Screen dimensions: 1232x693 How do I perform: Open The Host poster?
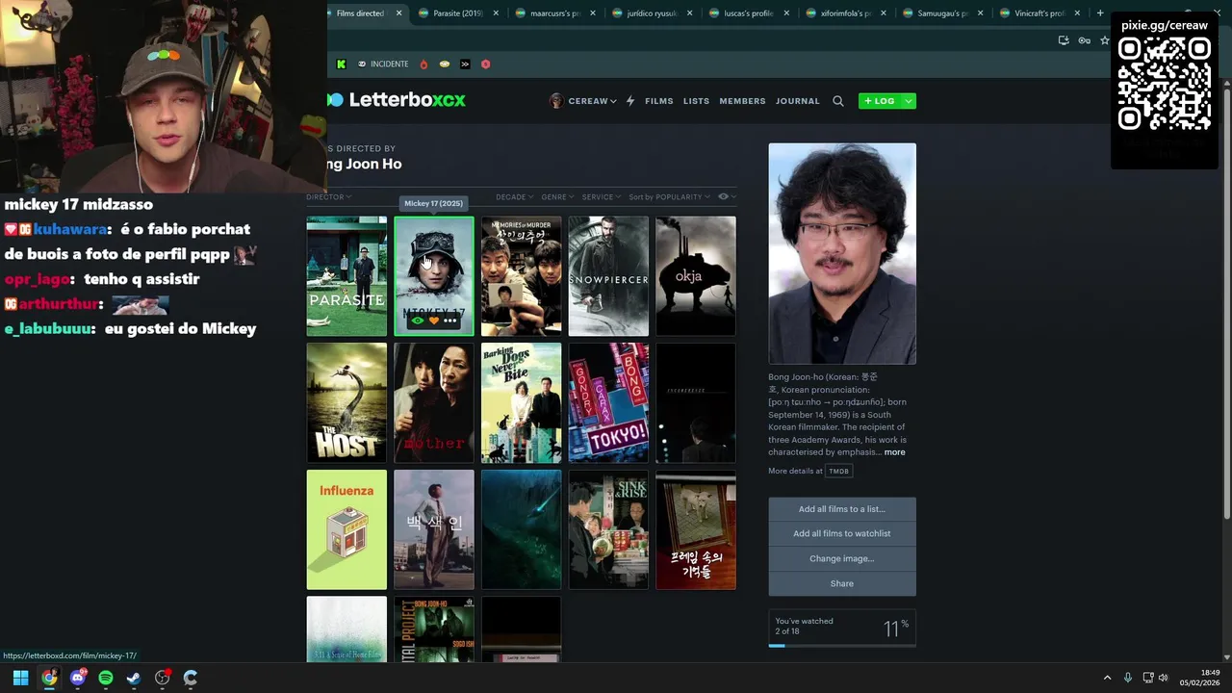point(346,403)
